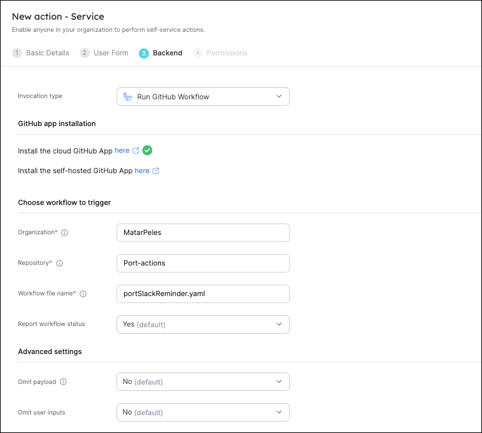
Task: Click the Workflow file name info icon
Action: coord(83,294)
